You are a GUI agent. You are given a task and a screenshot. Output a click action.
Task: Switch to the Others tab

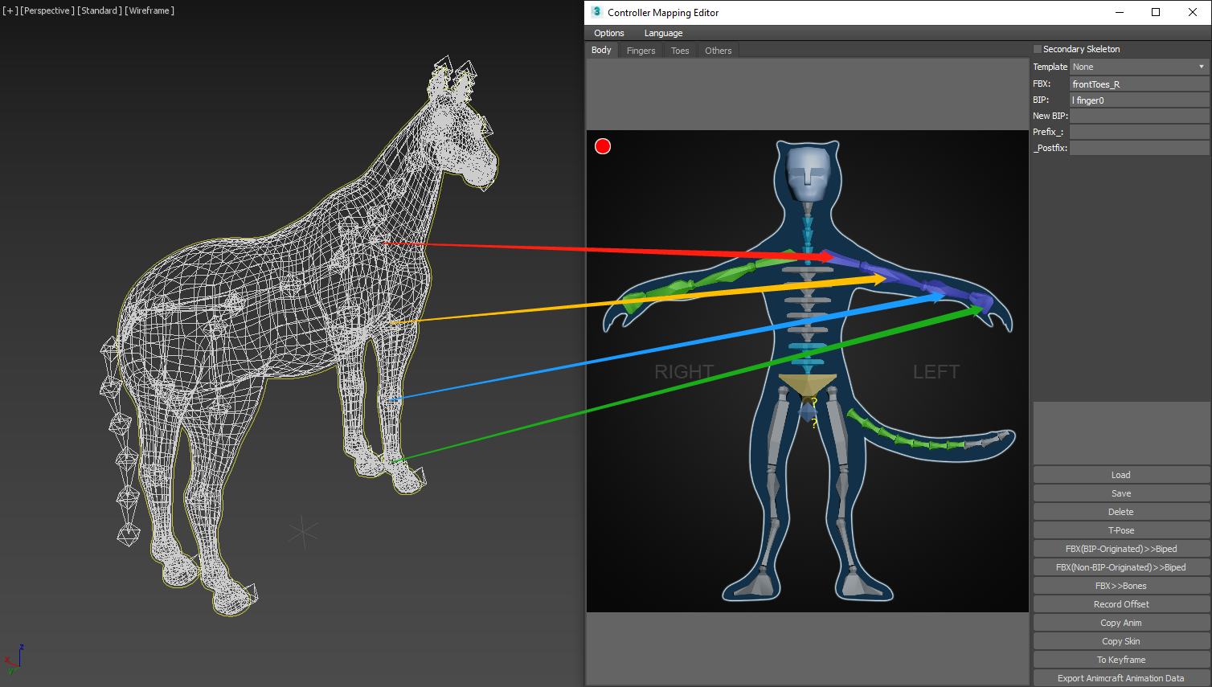(x=718, y=51)
